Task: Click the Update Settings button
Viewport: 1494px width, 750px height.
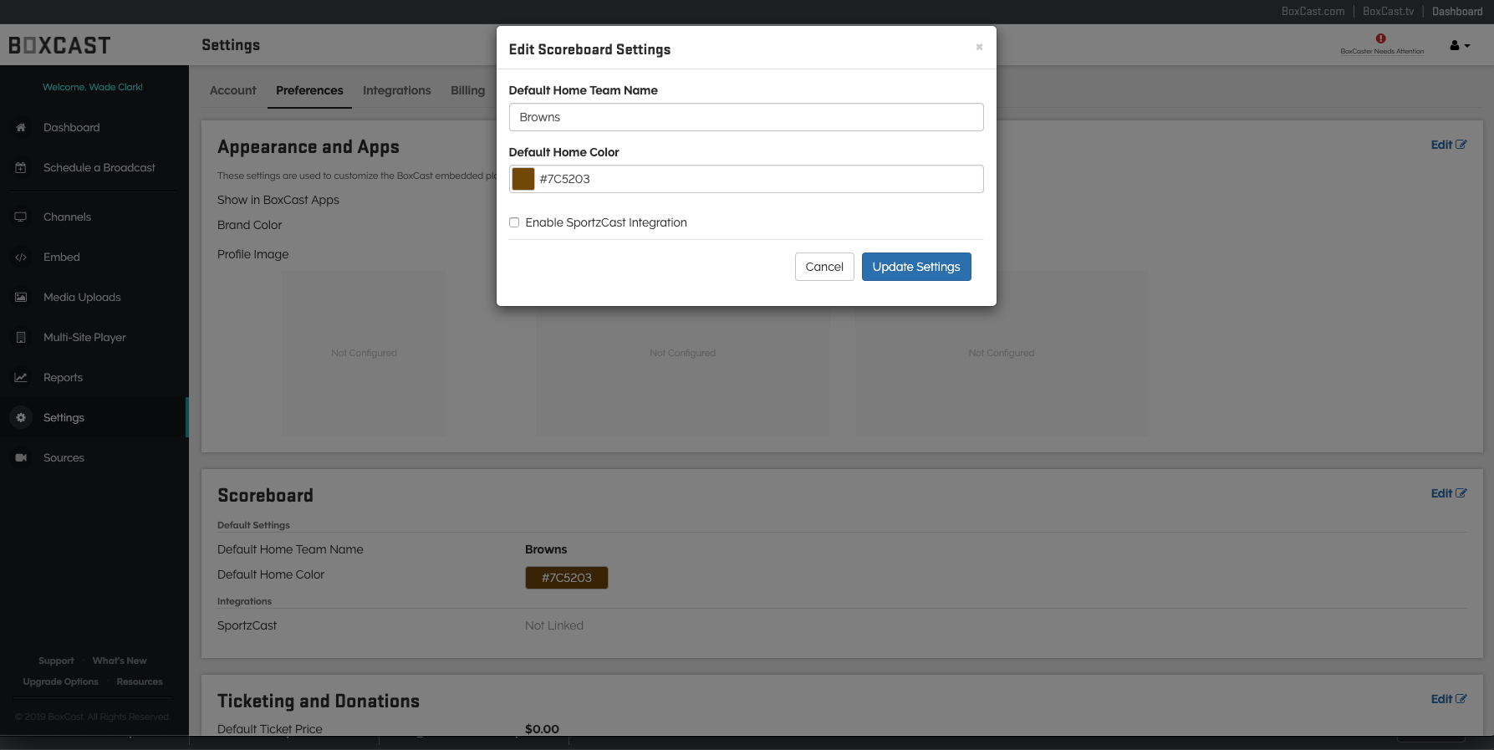Action: 916,267
